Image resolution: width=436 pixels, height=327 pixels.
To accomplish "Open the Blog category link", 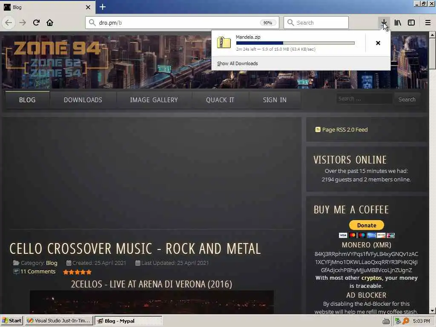I will point(52,263).
